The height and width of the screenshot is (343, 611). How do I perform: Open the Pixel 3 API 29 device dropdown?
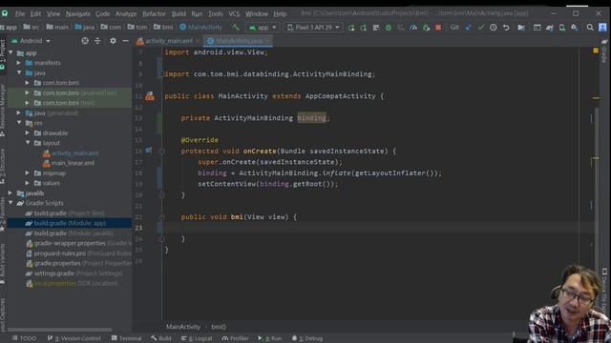click(x=313, y=28)
